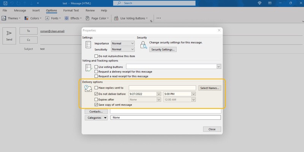Image resolution: width=304 pixels, height=152 pixels.
Task: Open the Fonts theme icon
Action: 47,18
